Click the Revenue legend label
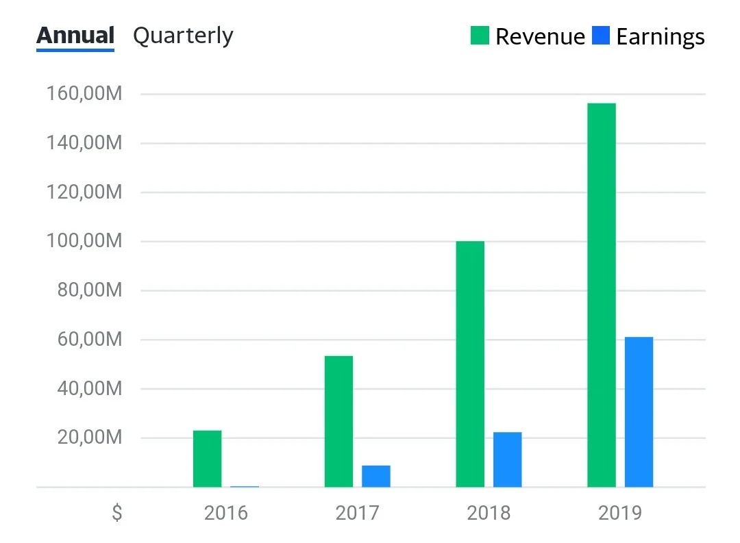 [x=540, y=36]
